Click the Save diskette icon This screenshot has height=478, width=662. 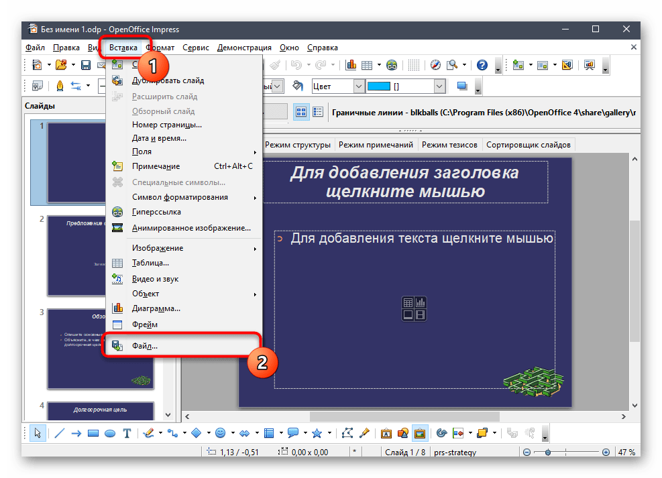pyautogui.click(x=86, y=65)
